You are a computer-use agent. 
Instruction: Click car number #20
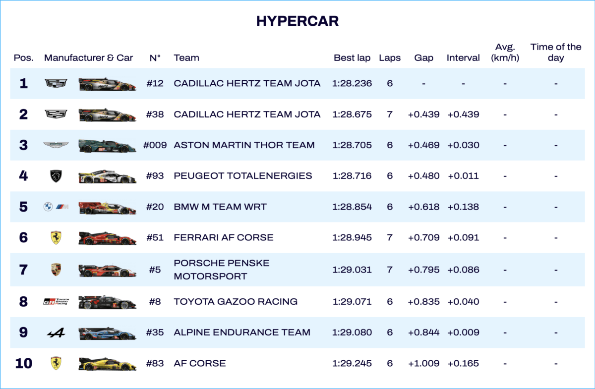155,207
